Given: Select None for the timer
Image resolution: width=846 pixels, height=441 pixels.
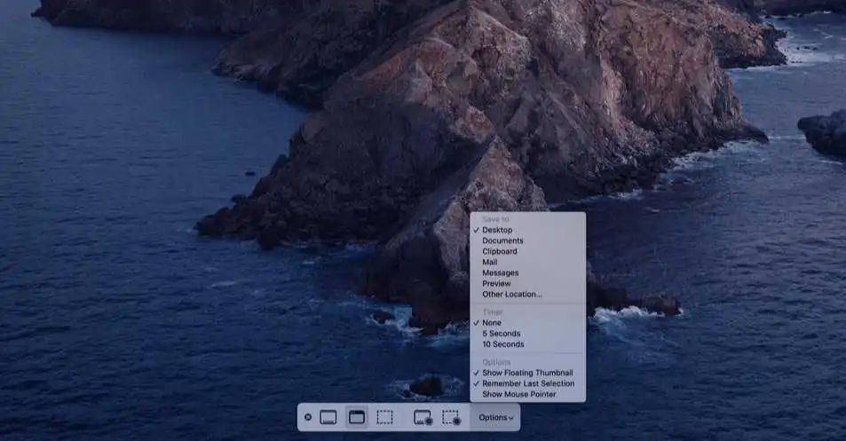Looking at the screenshot, I should (x=492, y=323).
